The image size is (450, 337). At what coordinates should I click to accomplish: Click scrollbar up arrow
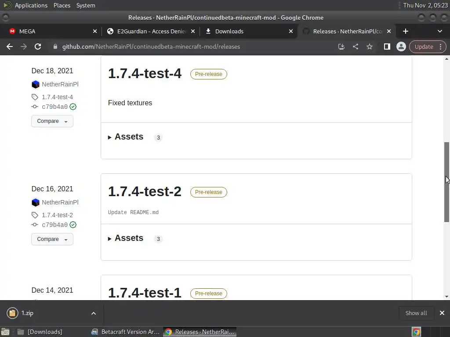tap(446, 59)
